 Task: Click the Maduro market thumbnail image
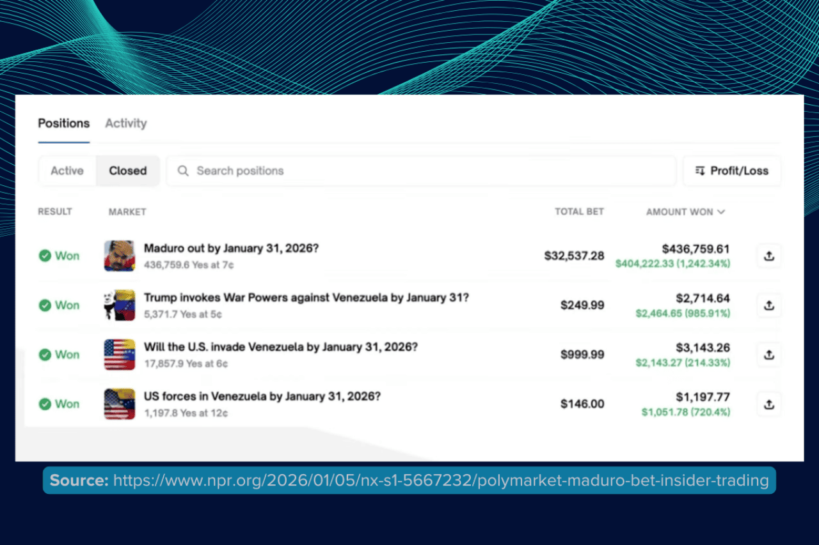click(x=119, y=256)
